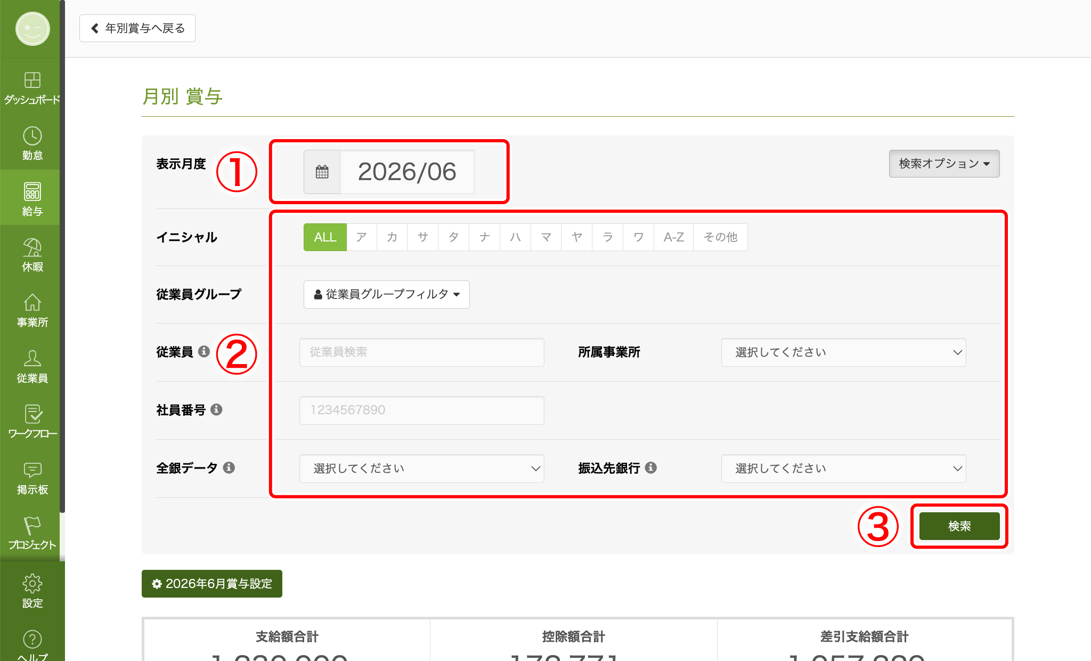Select the サ initial filter

point(423,237)
